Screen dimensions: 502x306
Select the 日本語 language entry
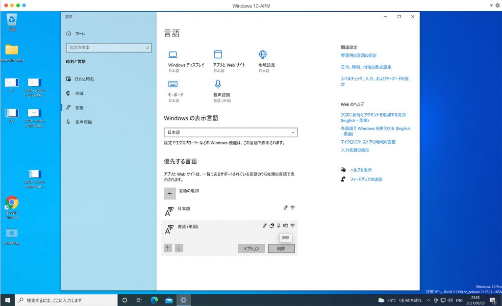tap(229, 211)
